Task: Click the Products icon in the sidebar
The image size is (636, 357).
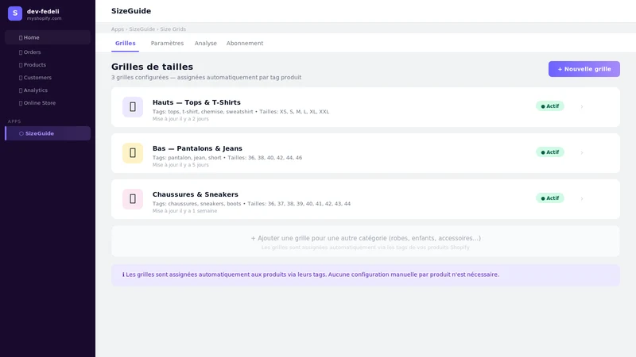Action: click(x=21, y=65)
